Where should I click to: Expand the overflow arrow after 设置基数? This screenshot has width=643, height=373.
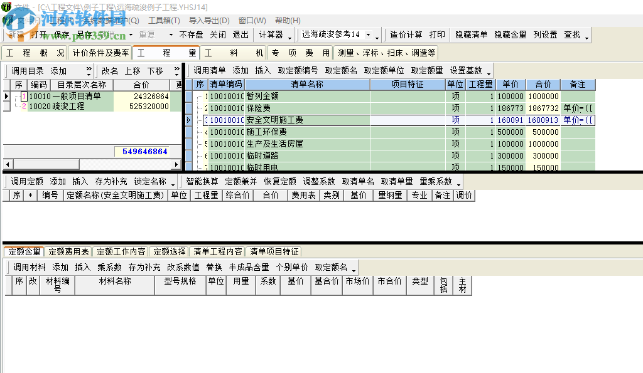489,74
